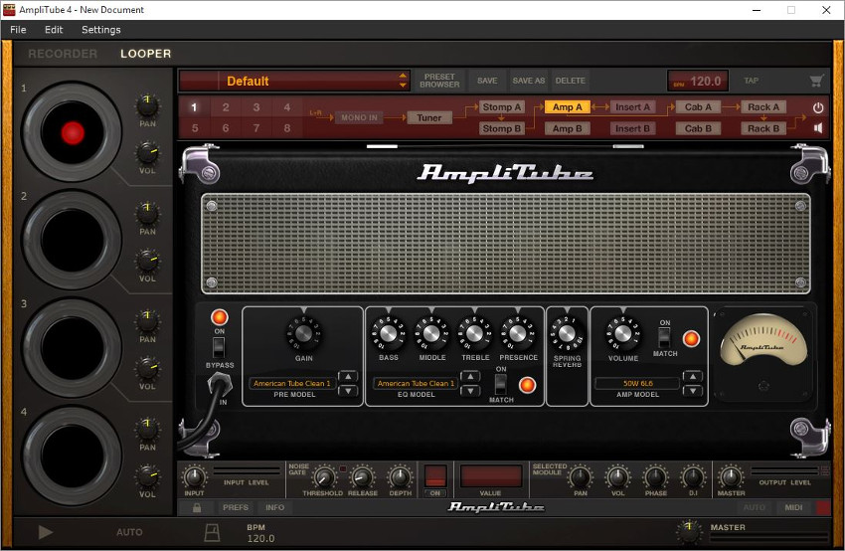Click the TAP tempo button
The image size is (845, 551).
752,81
